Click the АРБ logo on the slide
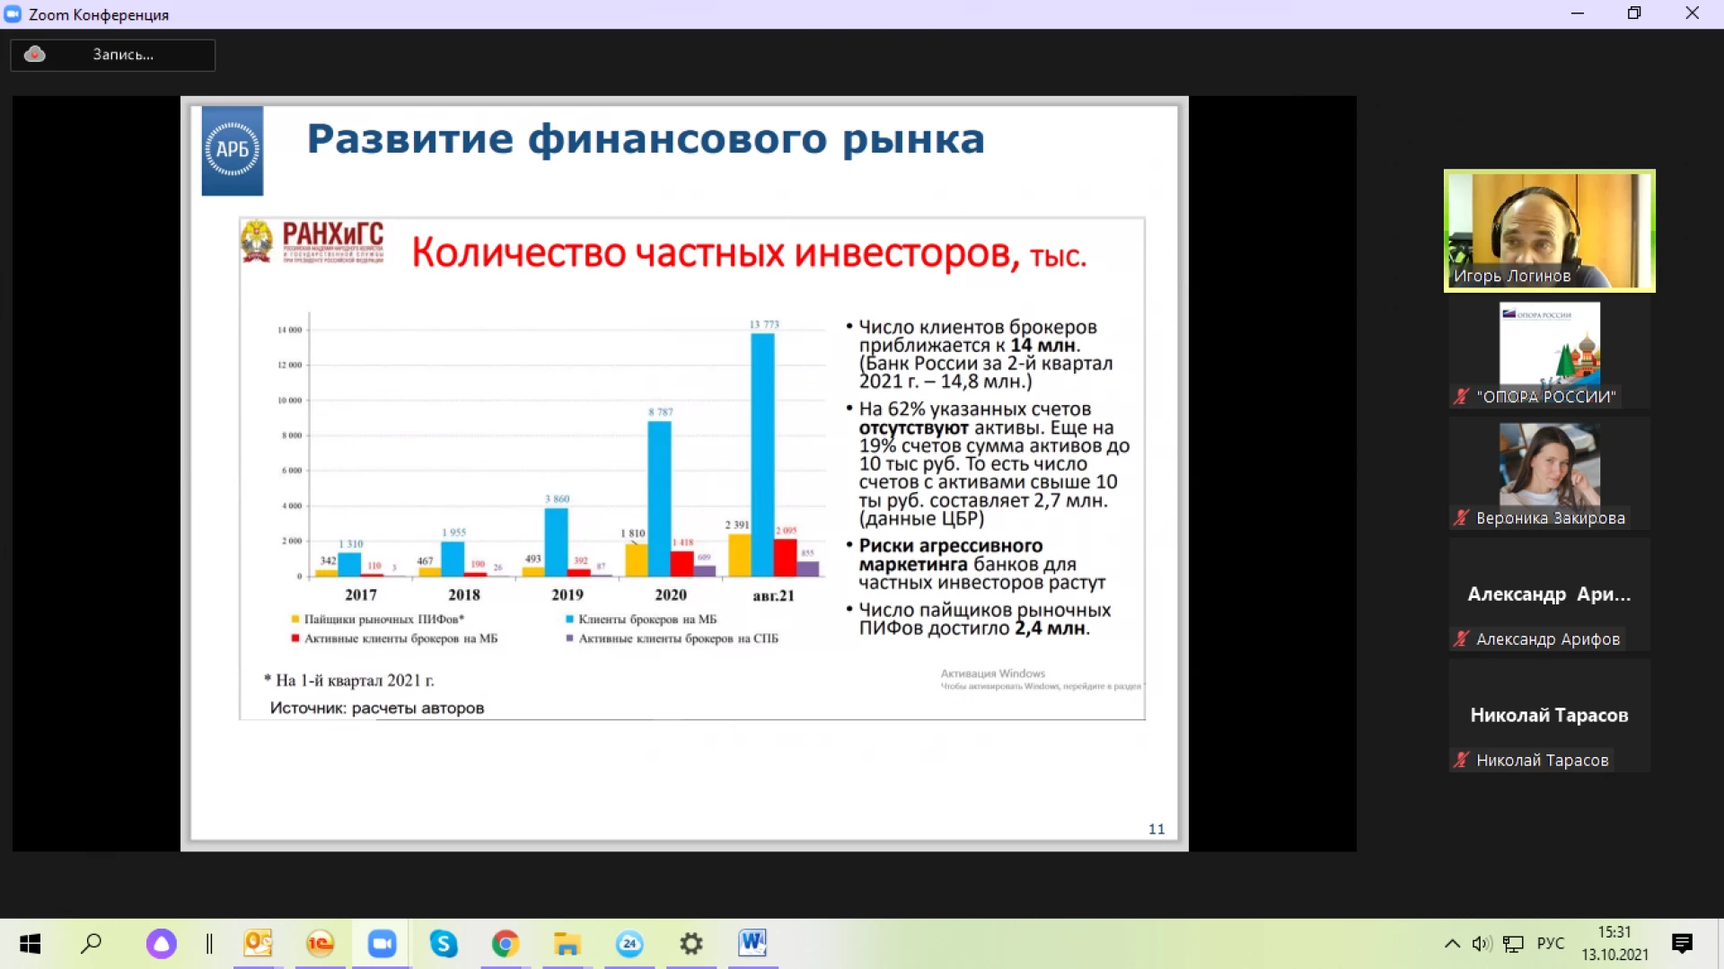The height and width of the screenshot is (969, 1724). click(x=233, y=151)
